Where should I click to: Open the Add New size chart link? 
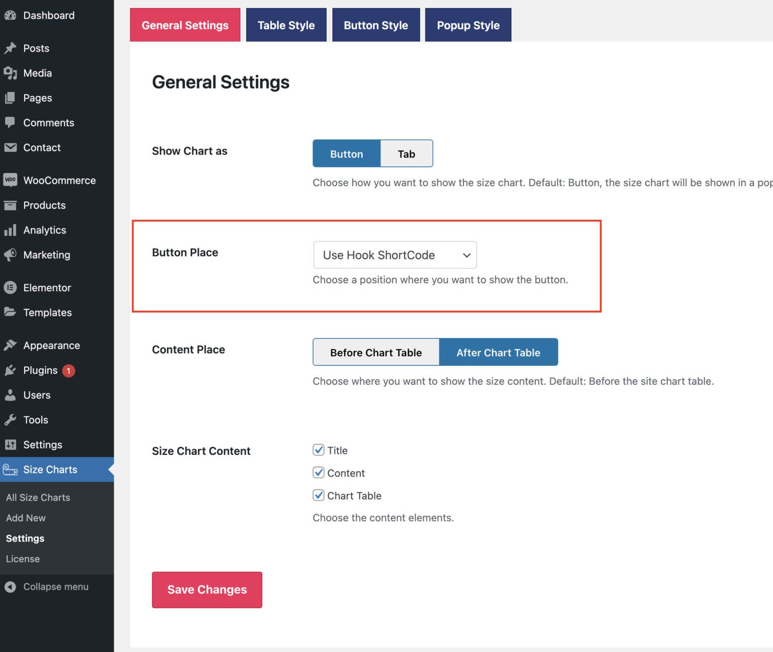[x=26, y=518]
